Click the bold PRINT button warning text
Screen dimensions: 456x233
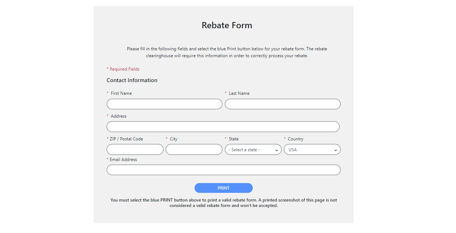click(223, 203)
